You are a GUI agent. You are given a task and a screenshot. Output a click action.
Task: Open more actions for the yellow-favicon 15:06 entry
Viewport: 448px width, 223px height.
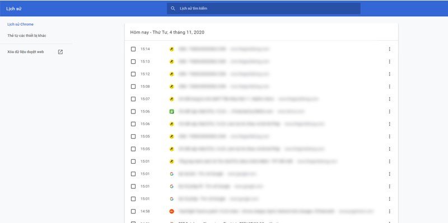[389, 124]
